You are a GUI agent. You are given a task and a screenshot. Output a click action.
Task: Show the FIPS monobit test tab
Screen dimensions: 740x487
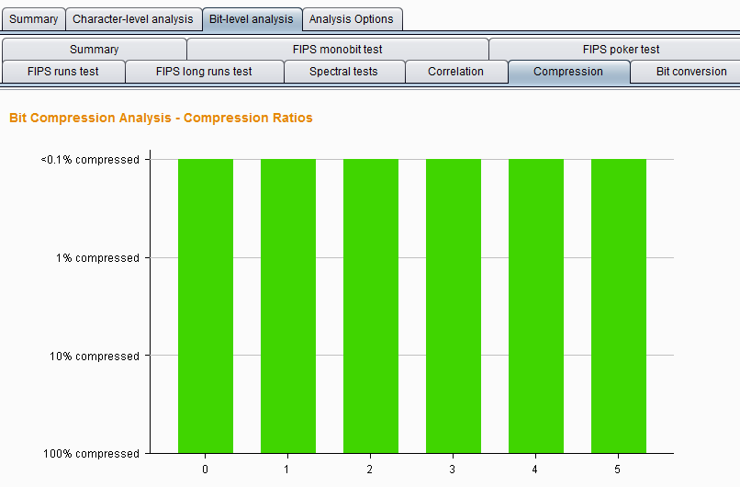coord(337,50)
